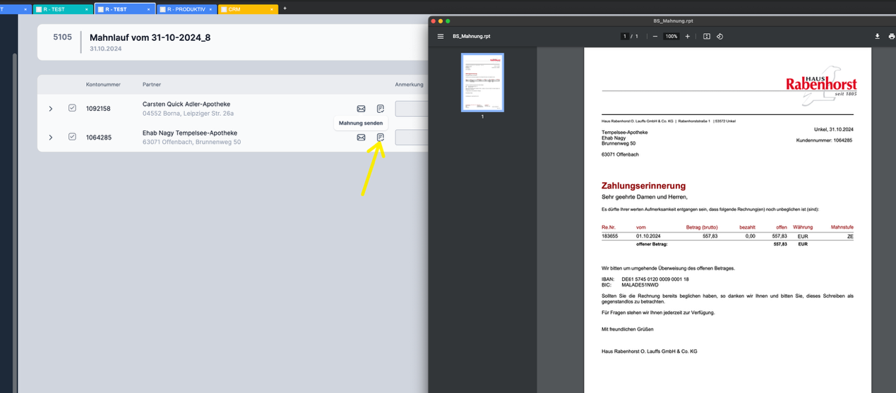This screenshot has height=393, width=896.
Task: Click the email envelope icon for Ehab Nagy Tempelsee-Apotheke
Action: 361,137
